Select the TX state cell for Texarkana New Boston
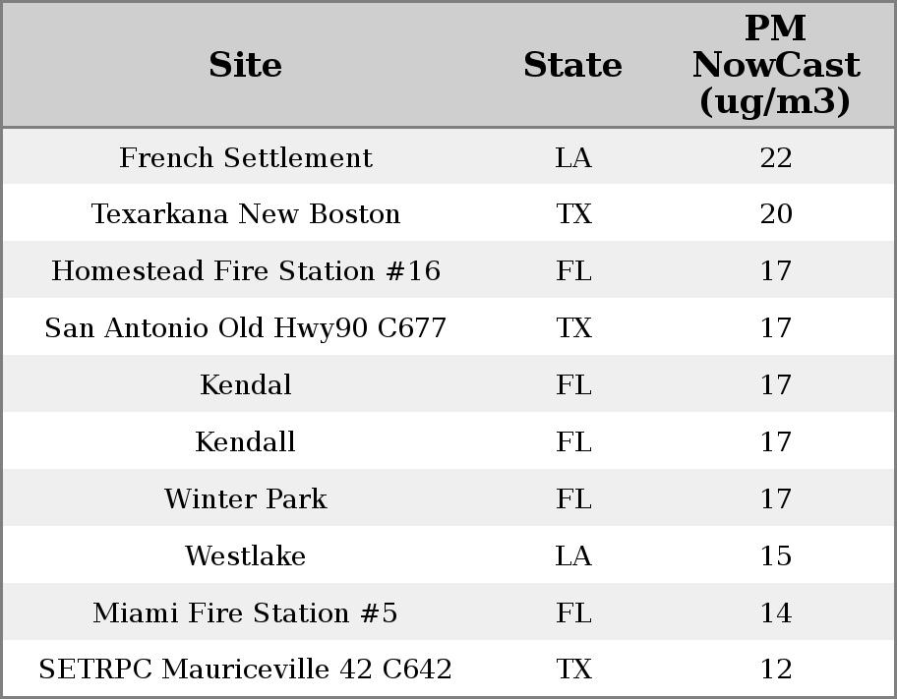Screen dimensions: 897x699 pos(573,214)
